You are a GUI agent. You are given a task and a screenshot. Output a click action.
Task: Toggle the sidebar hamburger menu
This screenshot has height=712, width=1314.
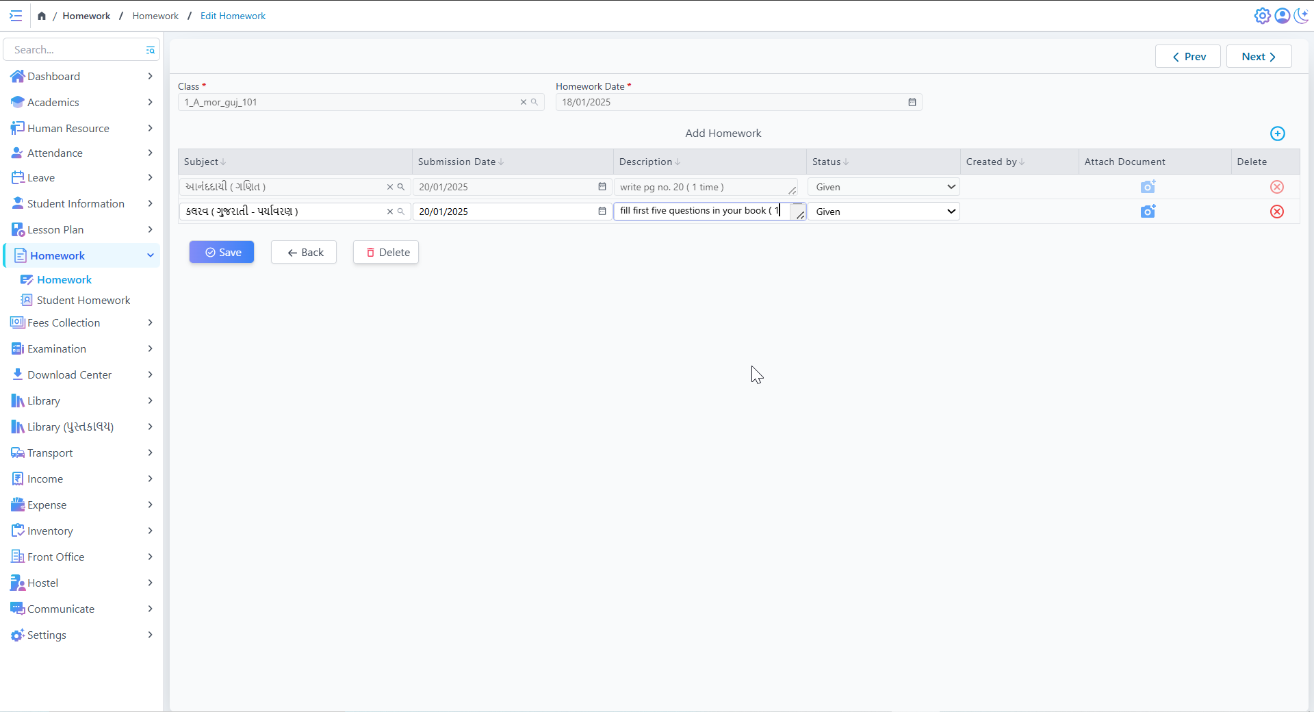pyautogui.click(x=16, y=16)
